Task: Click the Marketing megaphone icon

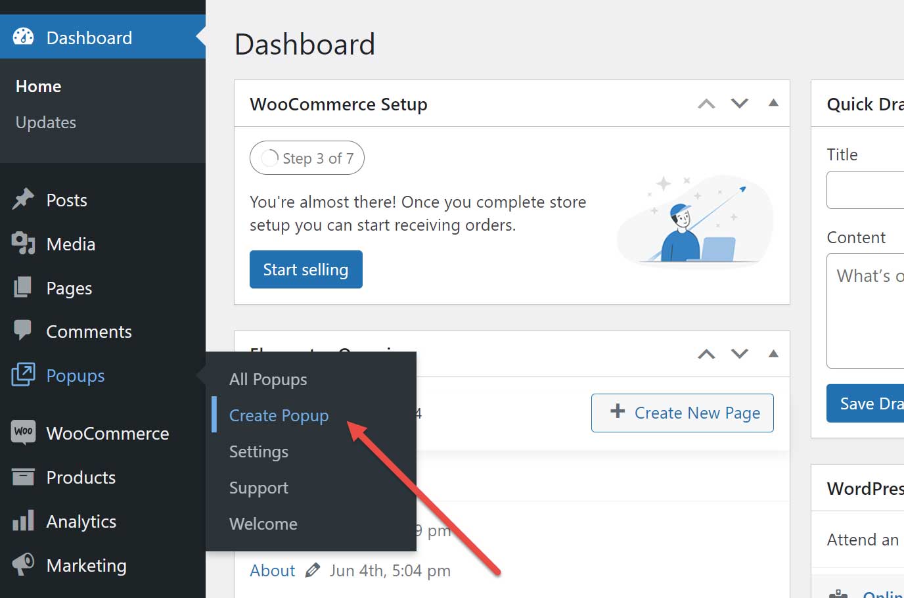Action: [23, 564]
